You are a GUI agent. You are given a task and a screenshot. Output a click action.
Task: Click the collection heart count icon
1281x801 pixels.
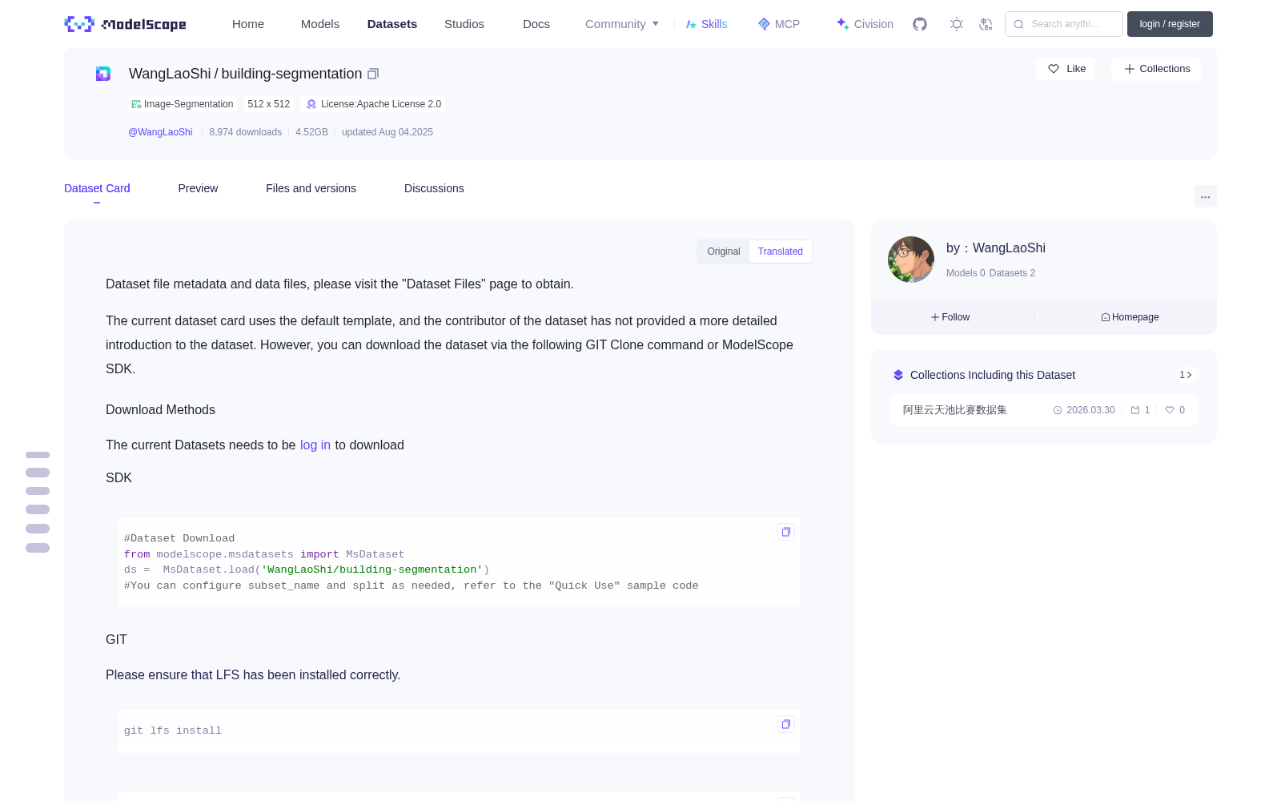pos(1170,410)
